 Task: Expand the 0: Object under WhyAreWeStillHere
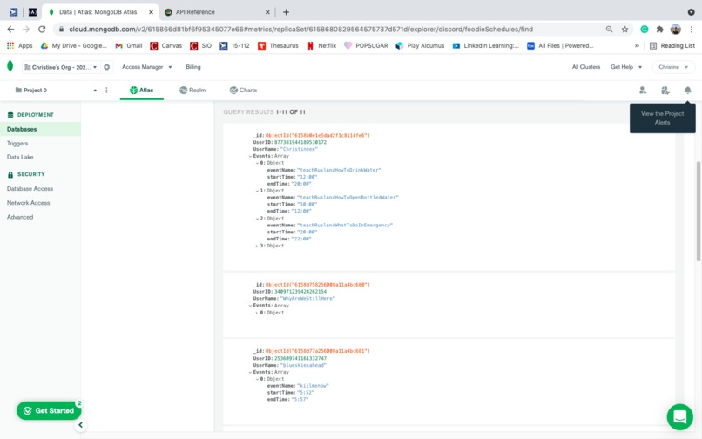257,313
